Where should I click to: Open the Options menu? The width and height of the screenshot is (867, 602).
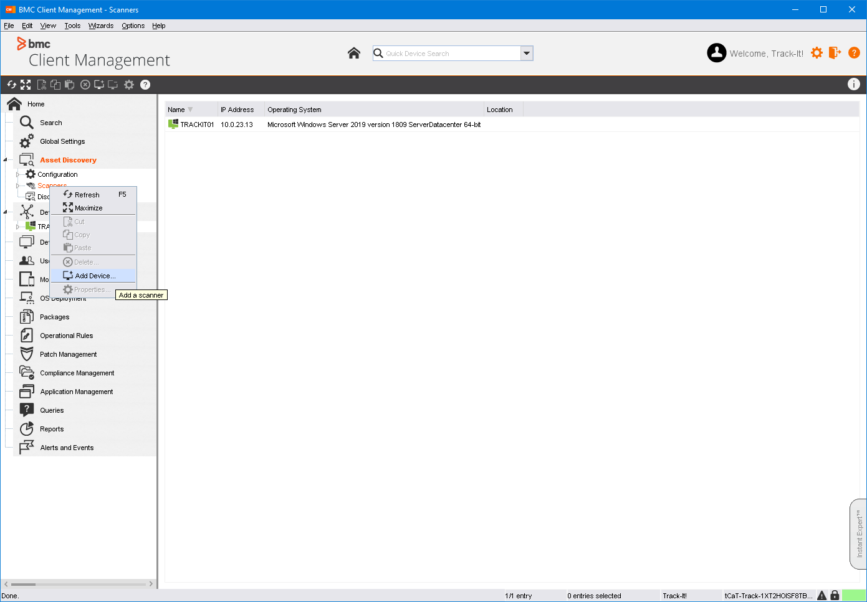(x=133, y=26)
